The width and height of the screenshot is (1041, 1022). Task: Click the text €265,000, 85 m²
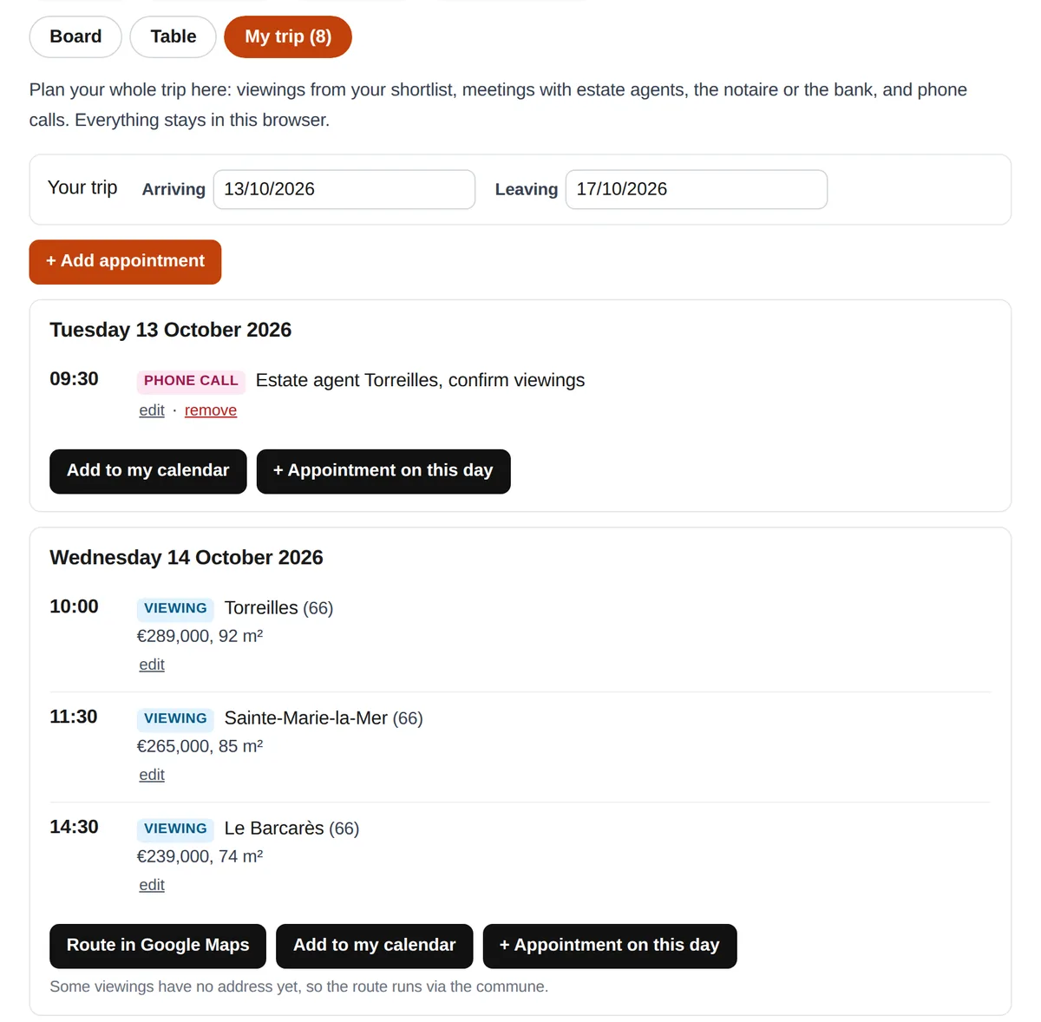click(x=200, y=746)
